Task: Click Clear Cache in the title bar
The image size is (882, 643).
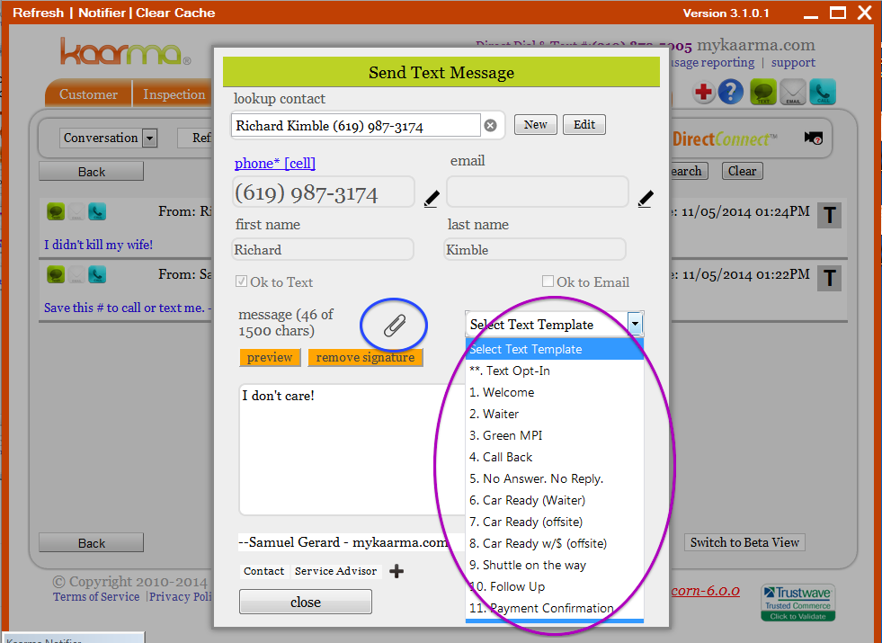Action: point(175,13)
